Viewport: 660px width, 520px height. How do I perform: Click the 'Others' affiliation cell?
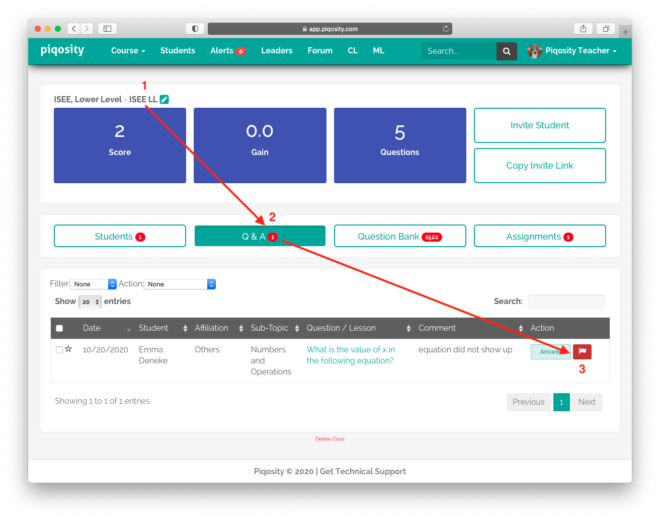[207, 349]
